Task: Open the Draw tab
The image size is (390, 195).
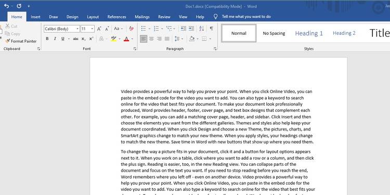Action: (53, 17)
